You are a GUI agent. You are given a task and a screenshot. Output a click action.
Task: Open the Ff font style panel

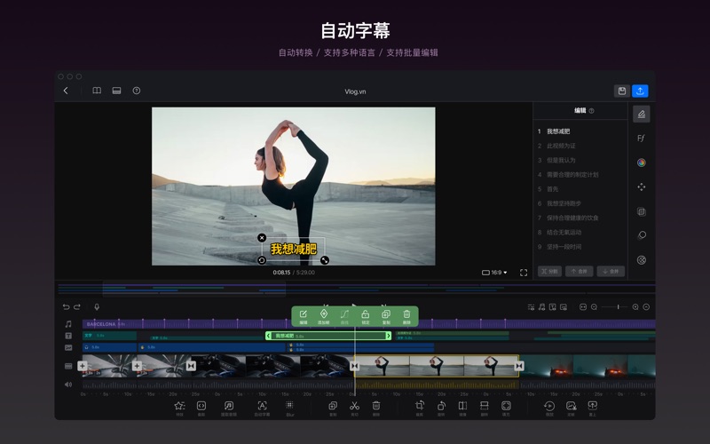click(641, 139)
